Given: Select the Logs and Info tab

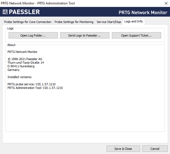Looking at the screenshot, I should tap(133, 22).
